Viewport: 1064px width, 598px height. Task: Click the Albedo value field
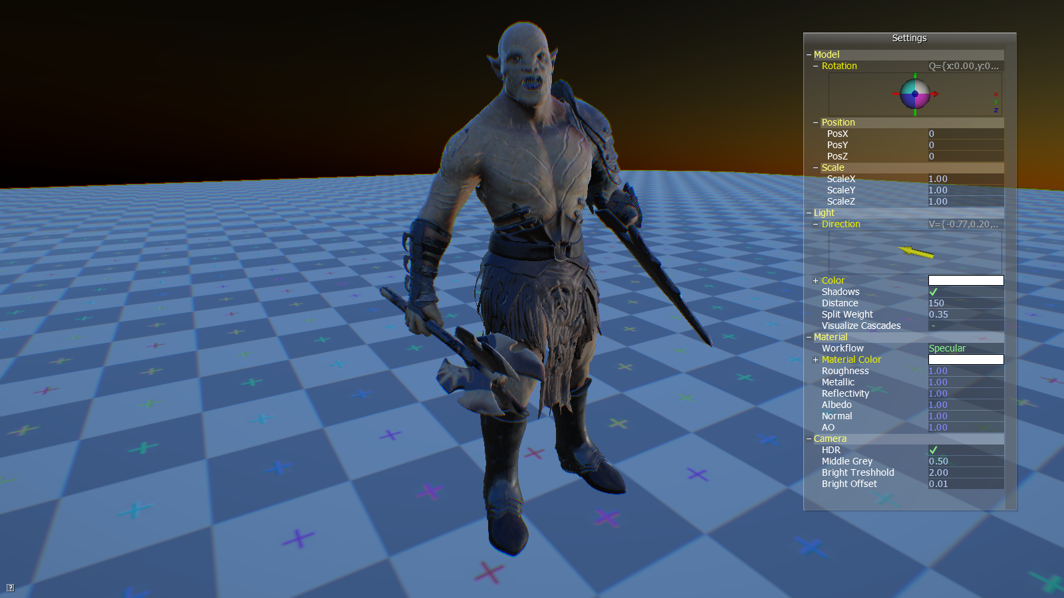point(966,405)
